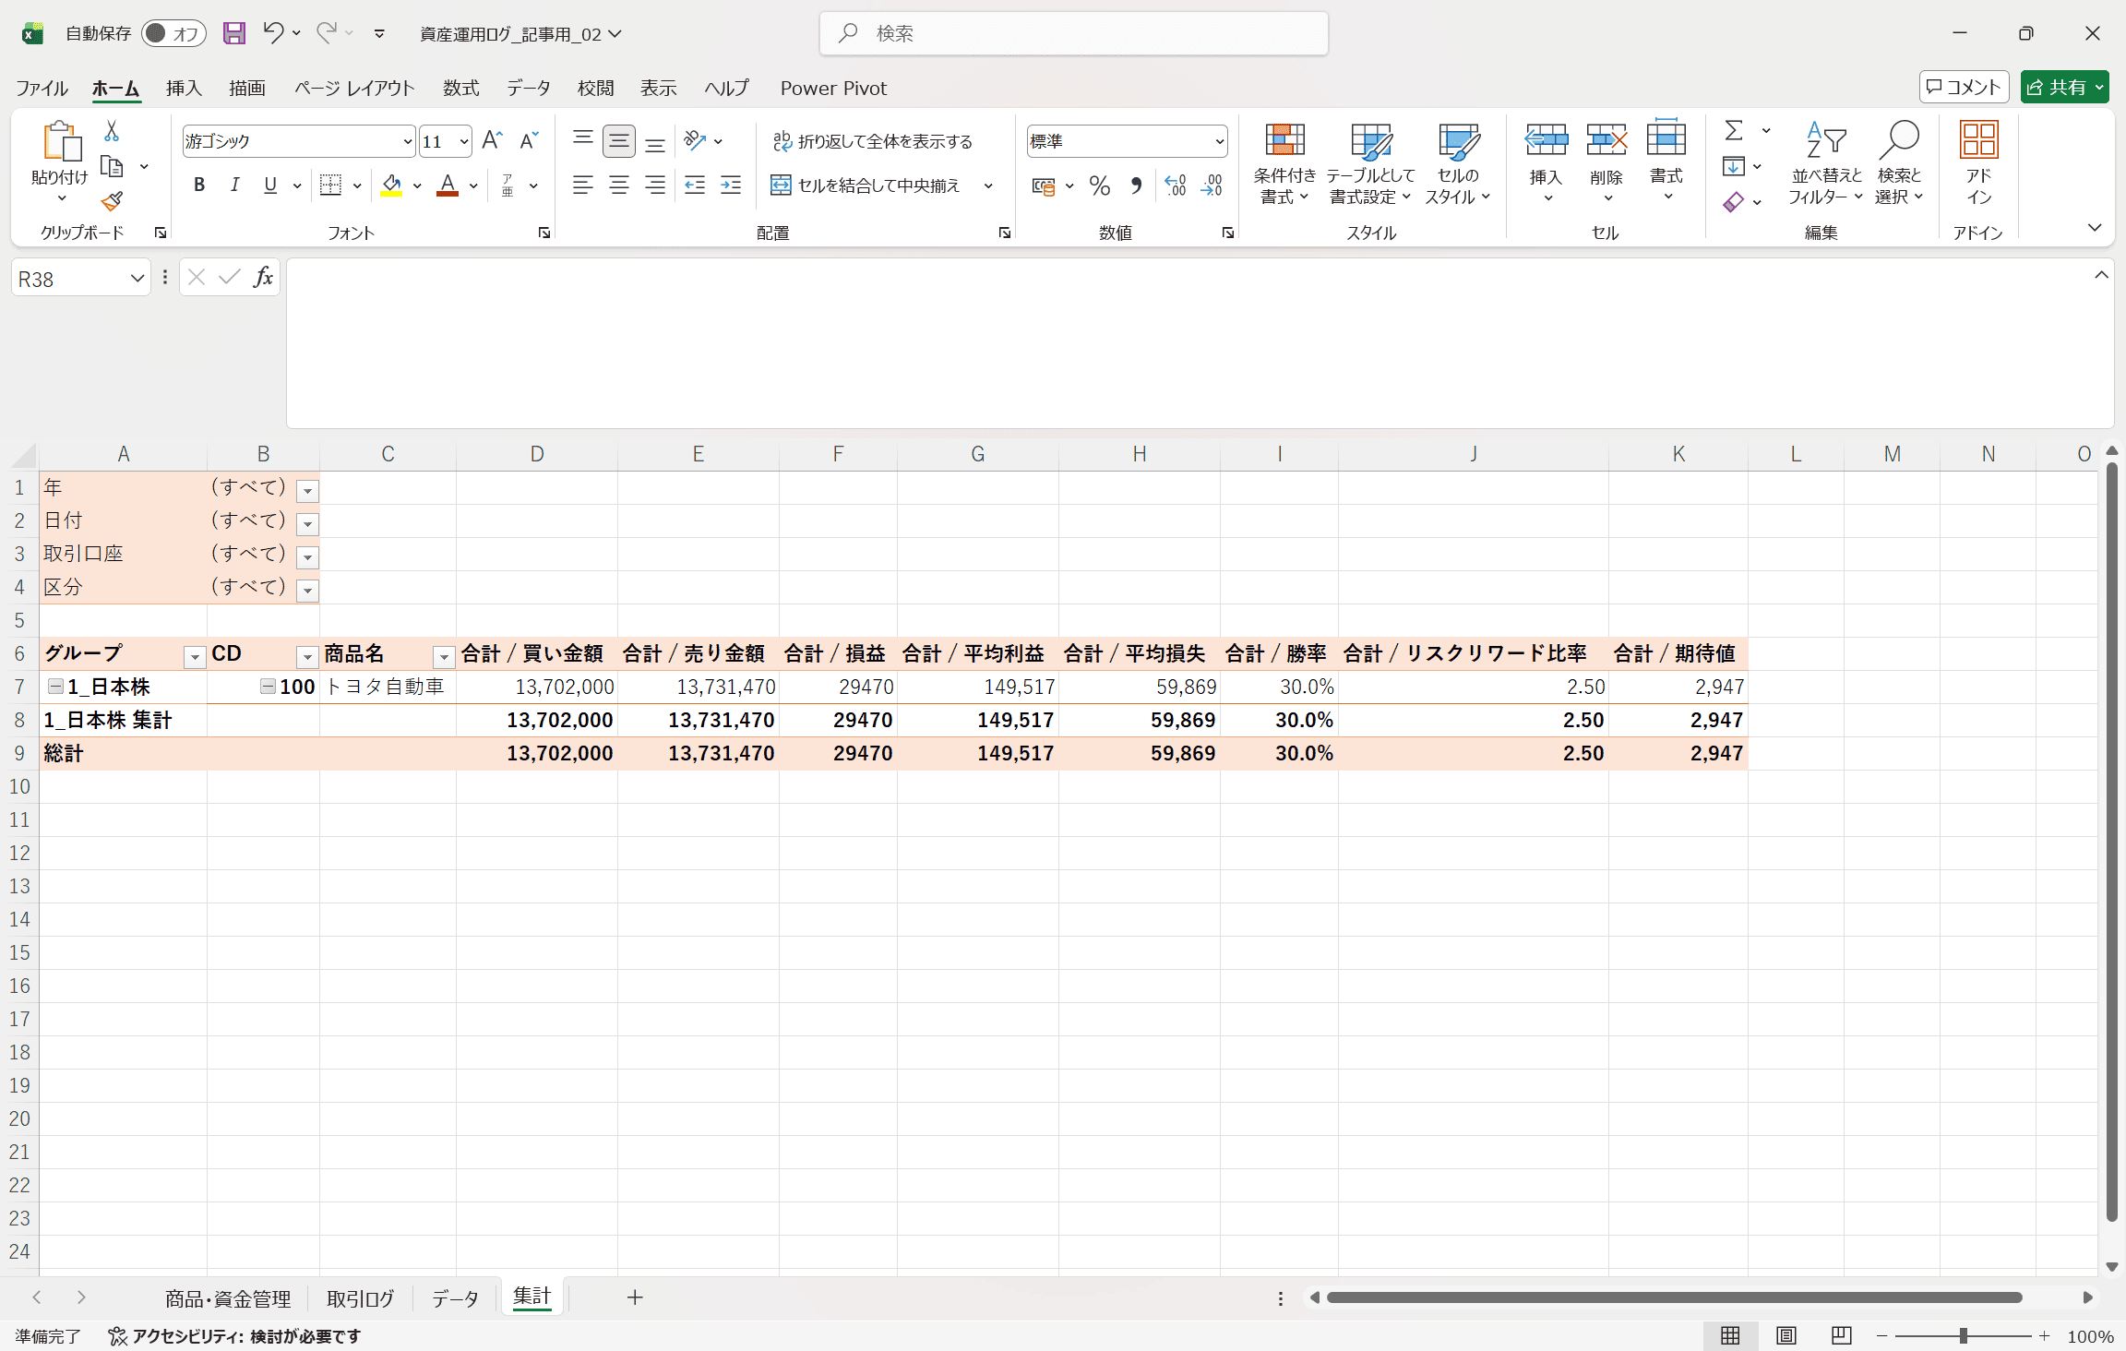
Task: Switch to the 取引ログ sheet tab
Action: tap(360, 1298)
